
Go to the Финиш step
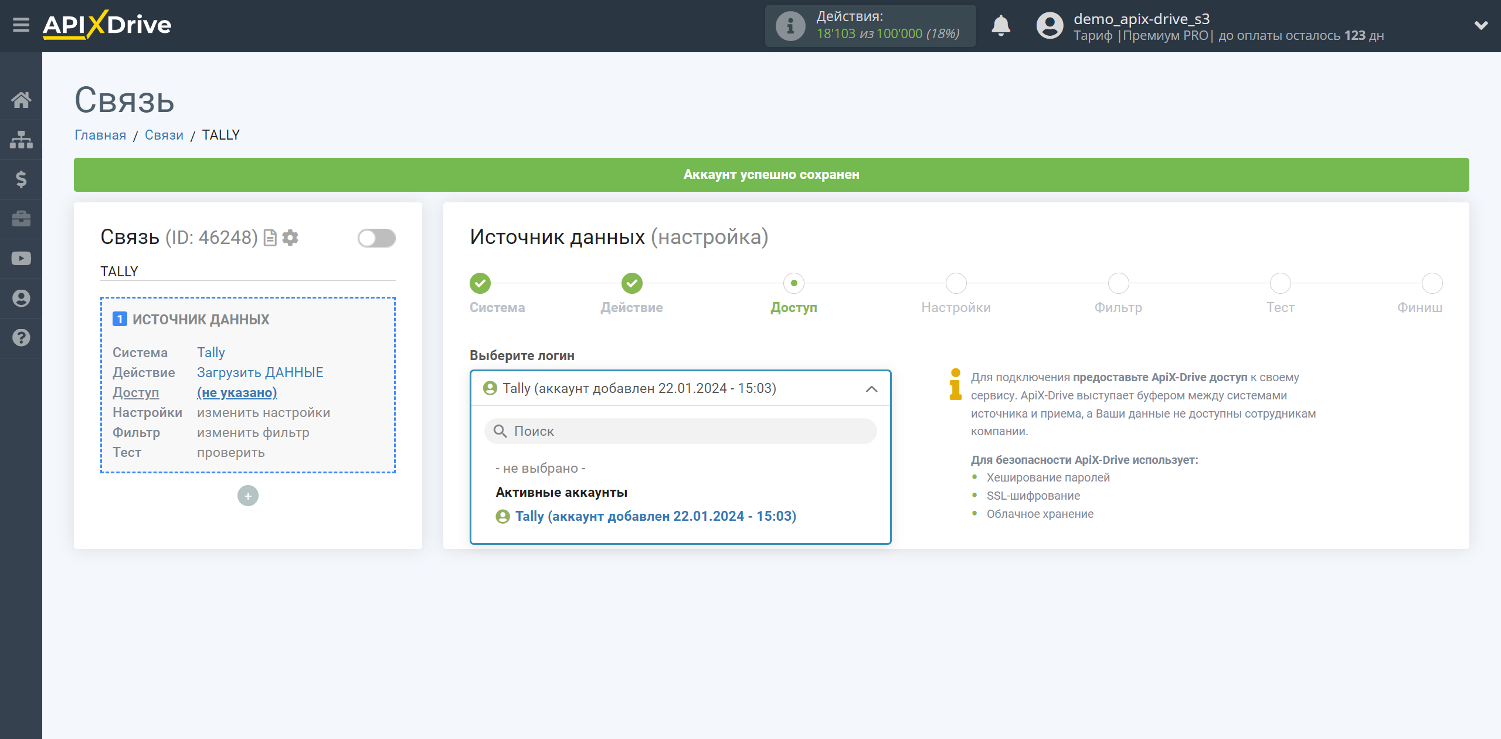click(x=1432, y=284)
